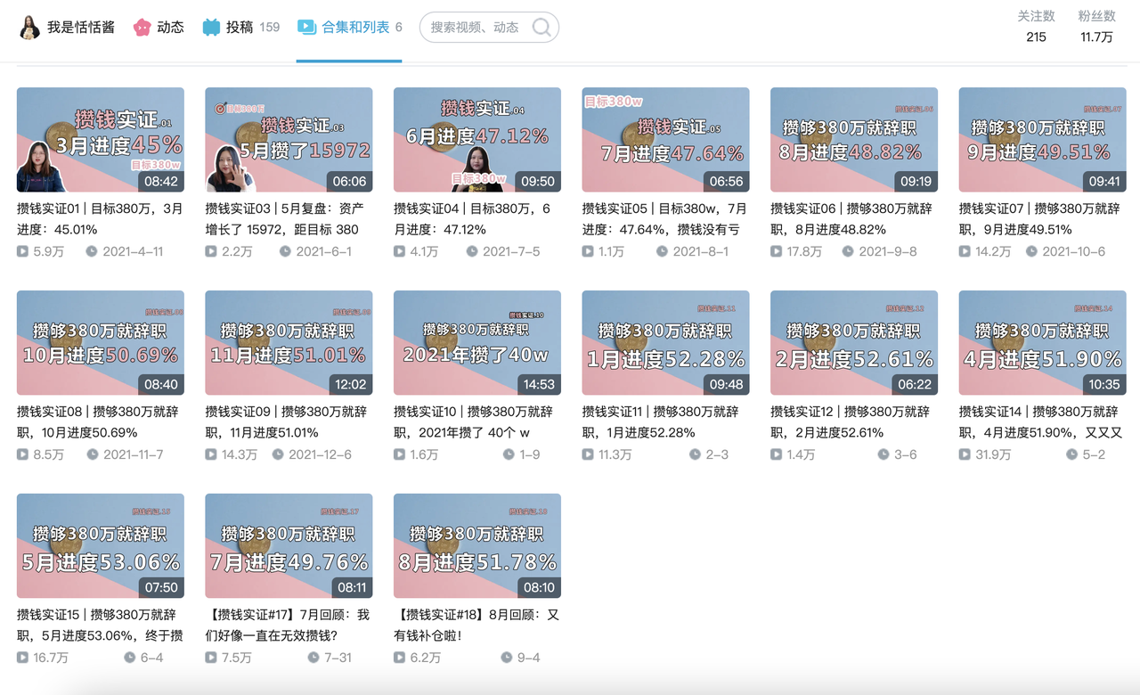Click the blue 投稿 TV icon
Screen dimensions: 1140x695
(x=211, y=28)
